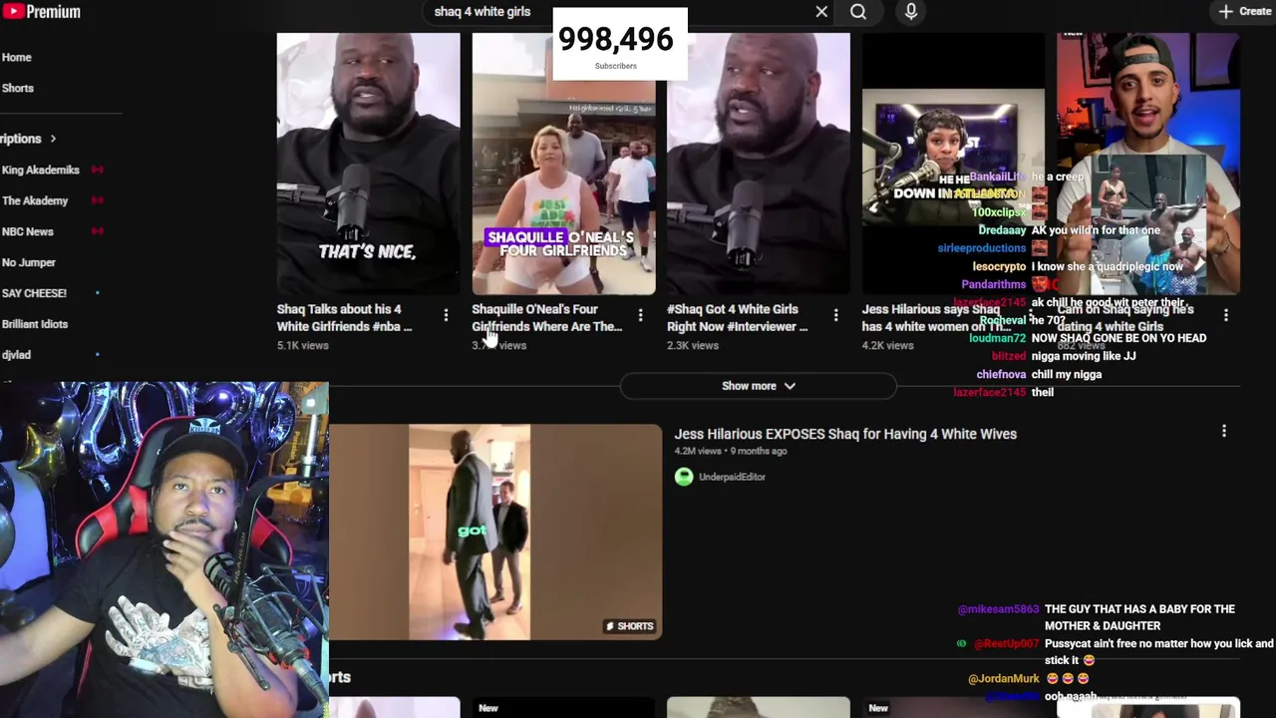Open the options menu for 'Cam on Shaq saying' short
1276x718 pixels.
(1225, 316)
